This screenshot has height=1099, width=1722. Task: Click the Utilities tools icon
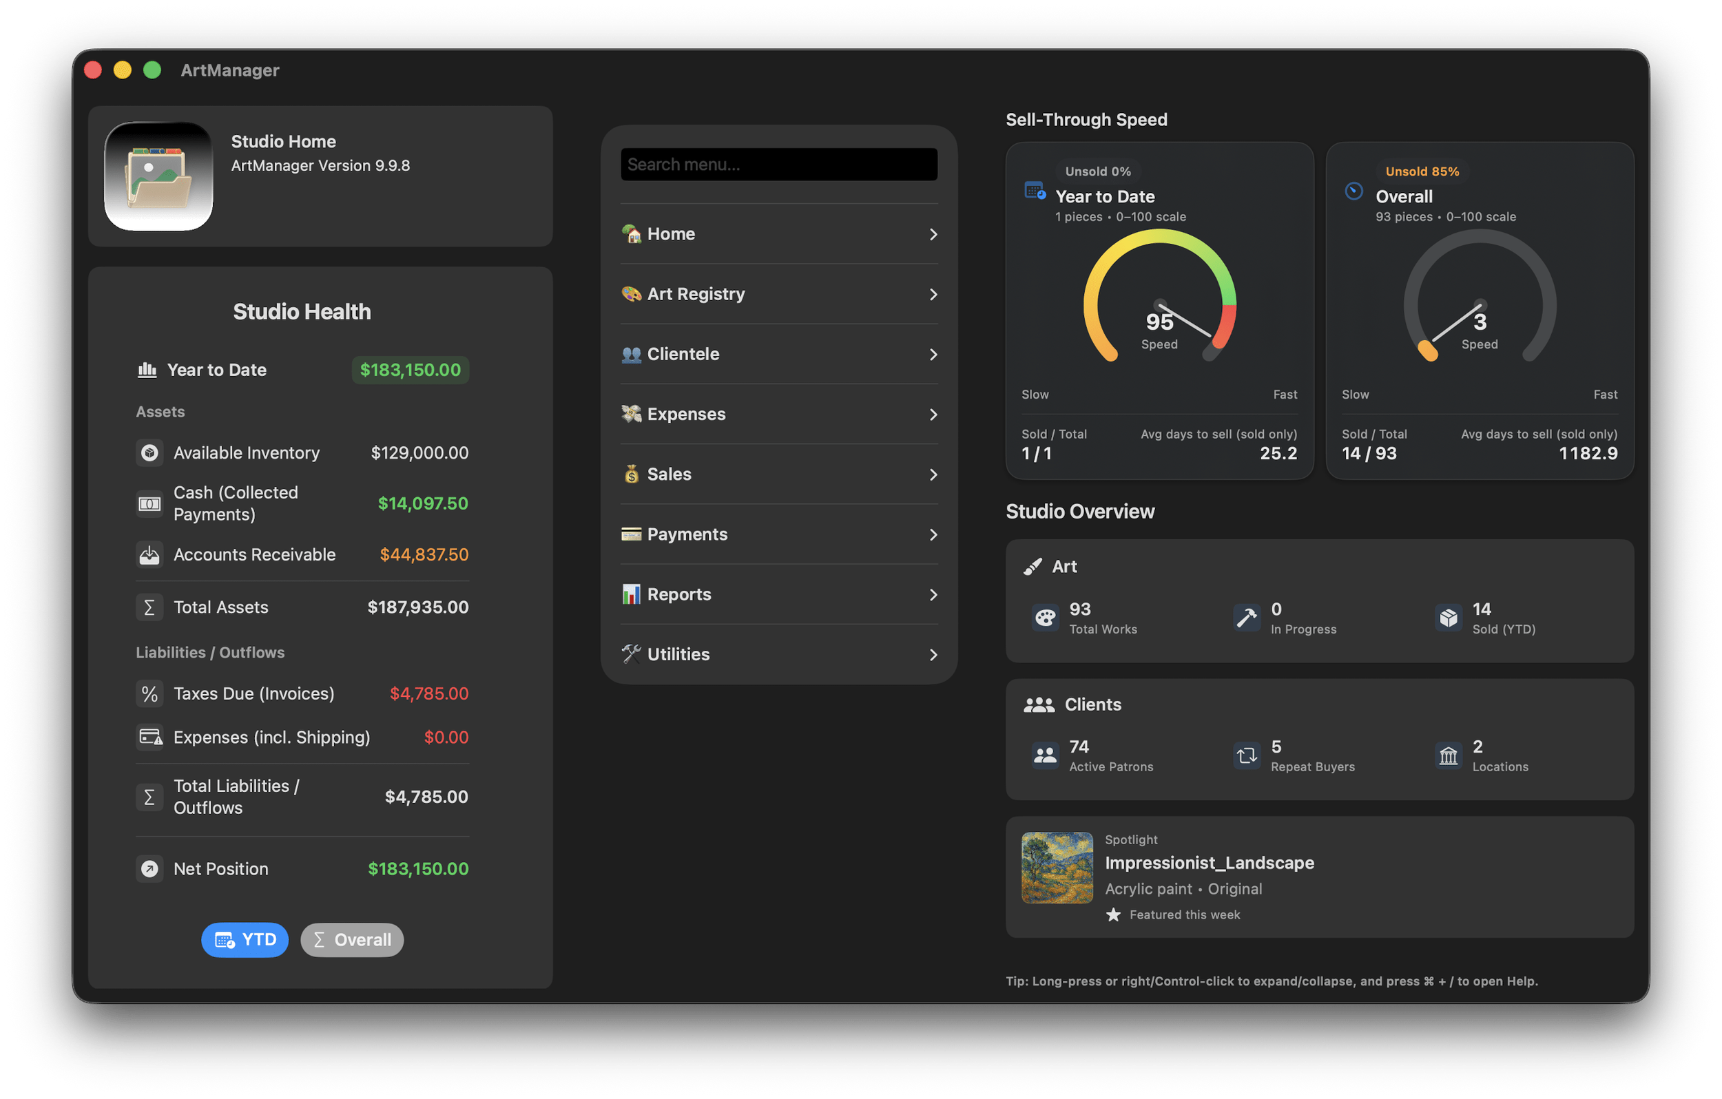(x=630, y=654)
